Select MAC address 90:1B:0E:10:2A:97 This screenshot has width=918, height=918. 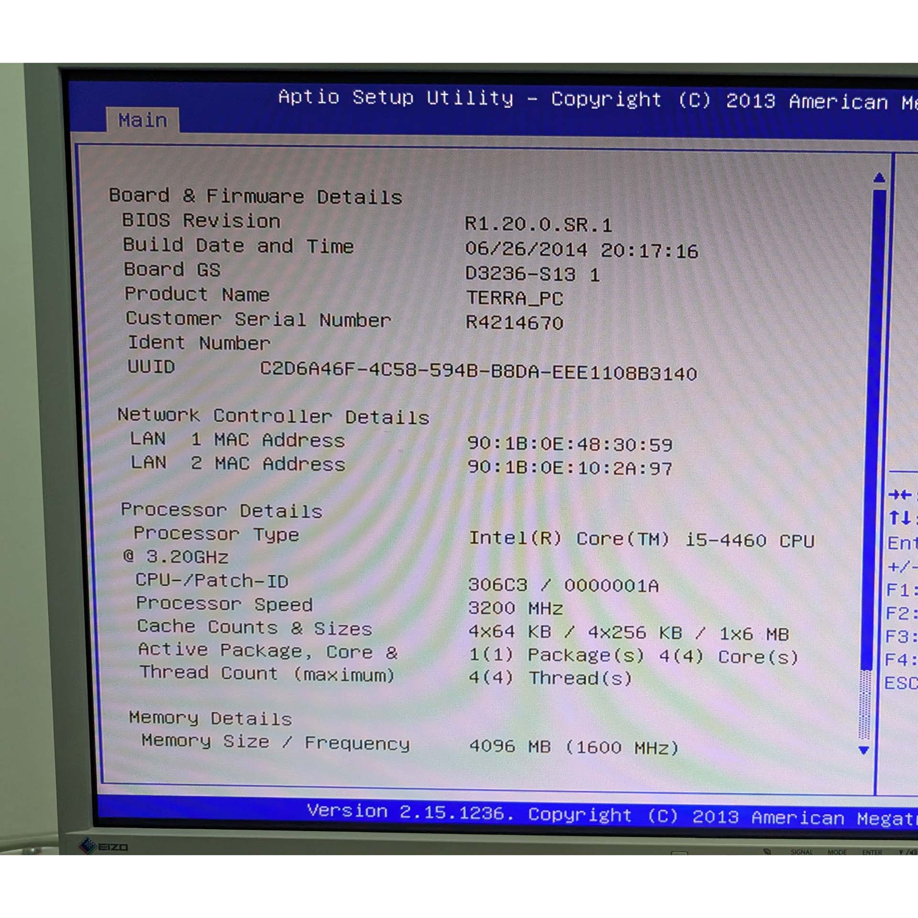[x=570, y=468]
